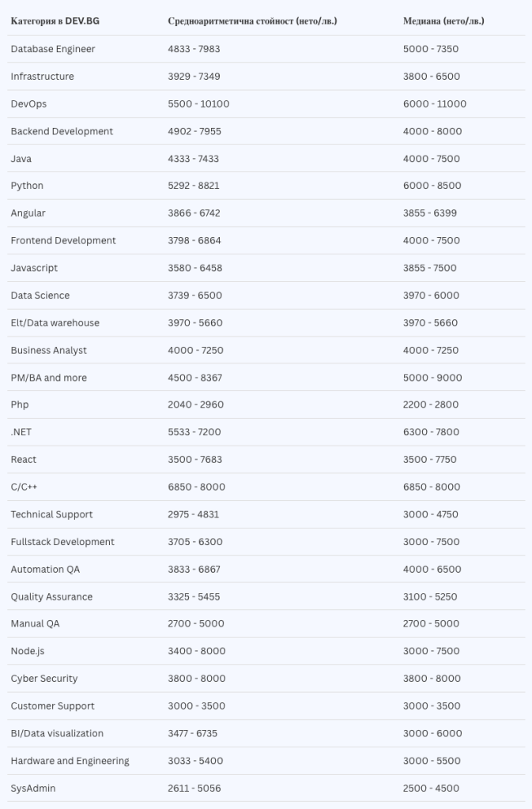The width and height of the screenshot is (532, 809).
Task: Select the Database Engineer category cell
Action: coord(53,49)
